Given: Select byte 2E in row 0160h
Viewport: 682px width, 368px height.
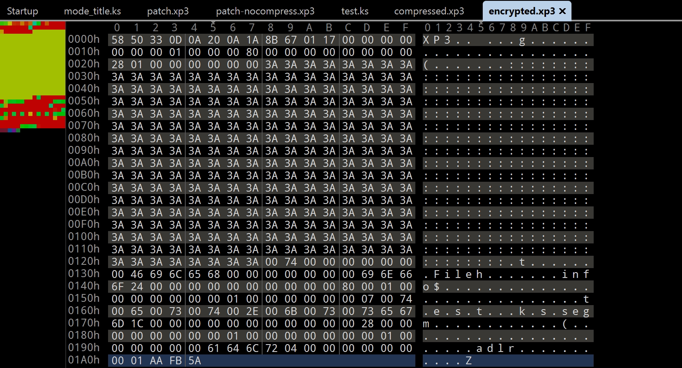Looking at the screenshot, I should (x=252, y=311).
